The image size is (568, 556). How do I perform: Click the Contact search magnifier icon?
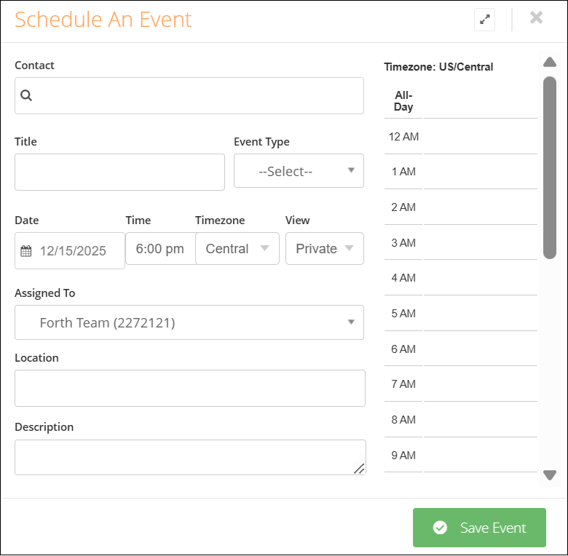point(26,95)
